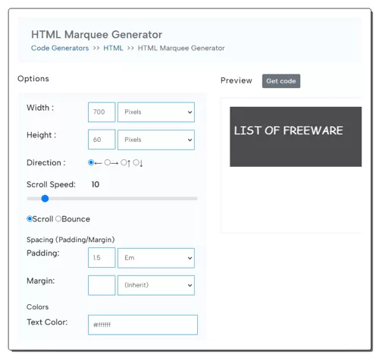Click the Height value field showing 60
The width and height of the screenshot is (379, 358).
(102, 140)
